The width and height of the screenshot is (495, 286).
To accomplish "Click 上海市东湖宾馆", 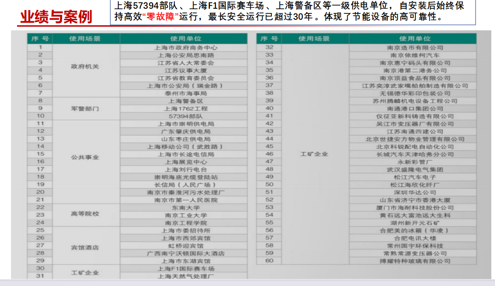I will [x=186, y=261].
